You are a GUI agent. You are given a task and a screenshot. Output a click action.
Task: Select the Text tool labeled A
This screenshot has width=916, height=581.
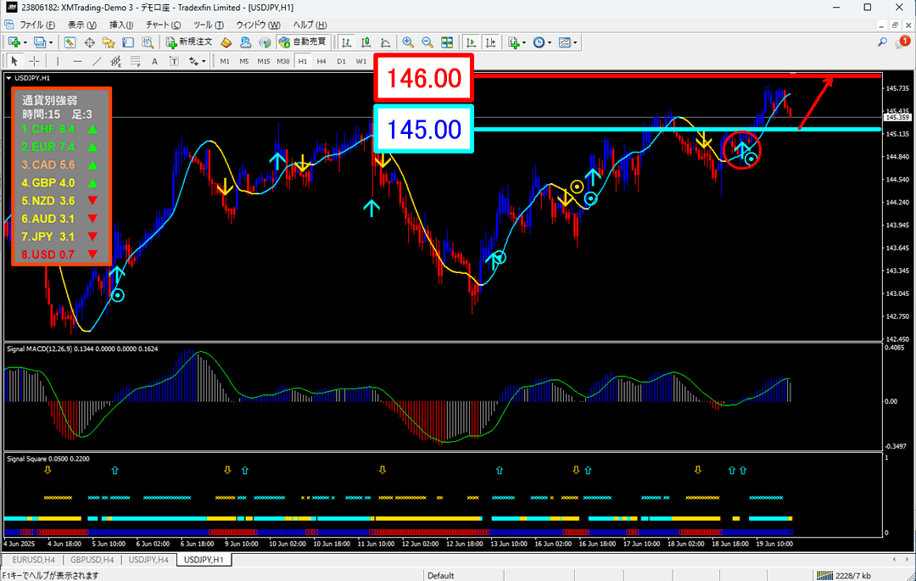pyautogui.click(x=154, y=61)
